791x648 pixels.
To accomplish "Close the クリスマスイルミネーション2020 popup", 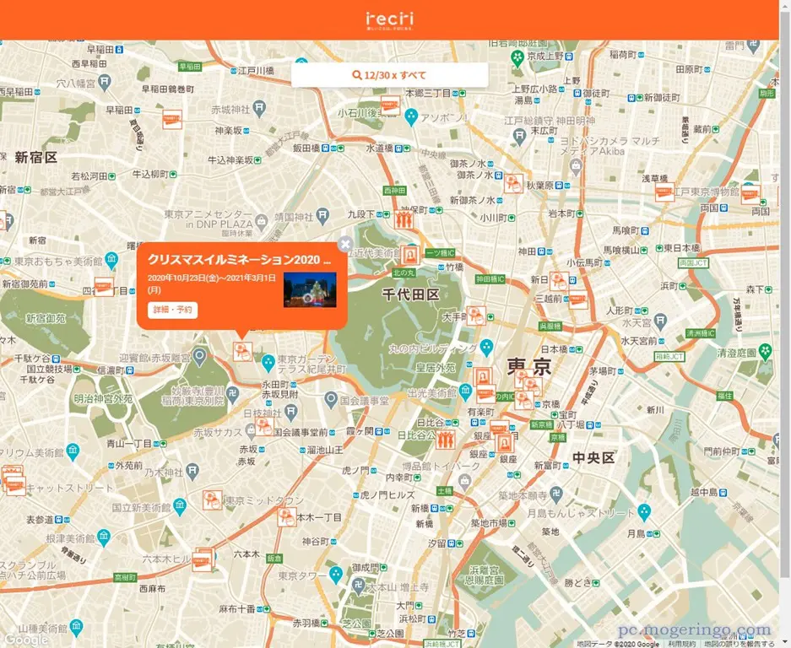I will click(345, 245).
